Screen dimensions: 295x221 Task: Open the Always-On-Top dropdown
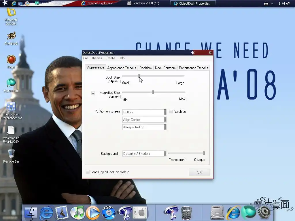click(144, 127)
